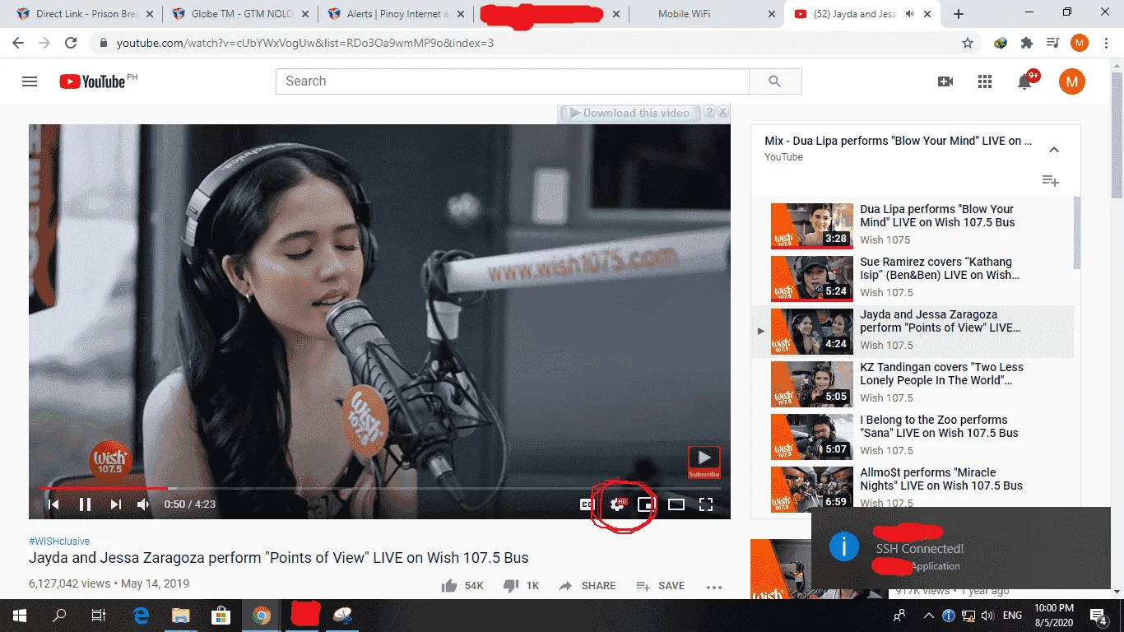Open the Windows Action Center
Image resolution: width=1124 pixels, height=632 pixels.
point(1098,616)
